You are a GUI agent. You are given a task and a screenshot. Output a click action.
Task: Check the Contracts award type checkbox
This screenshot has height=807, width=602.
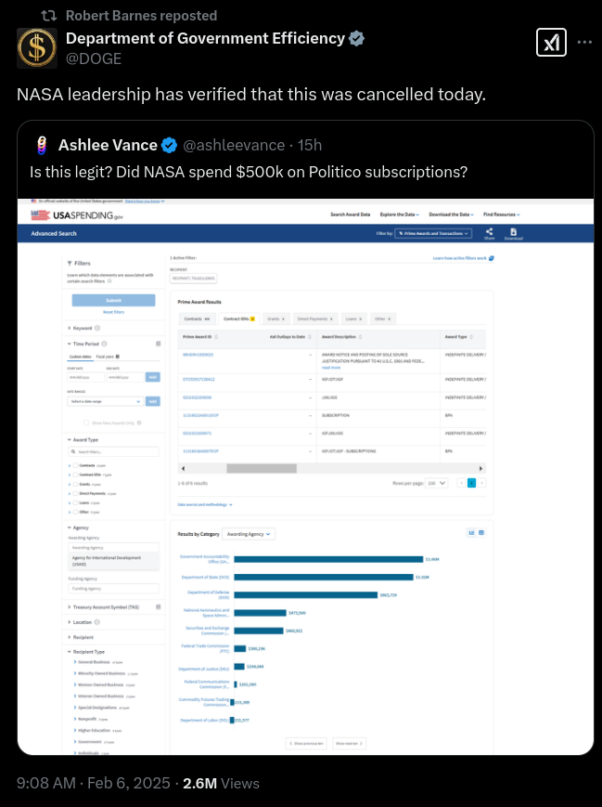(x=75, y=465)
